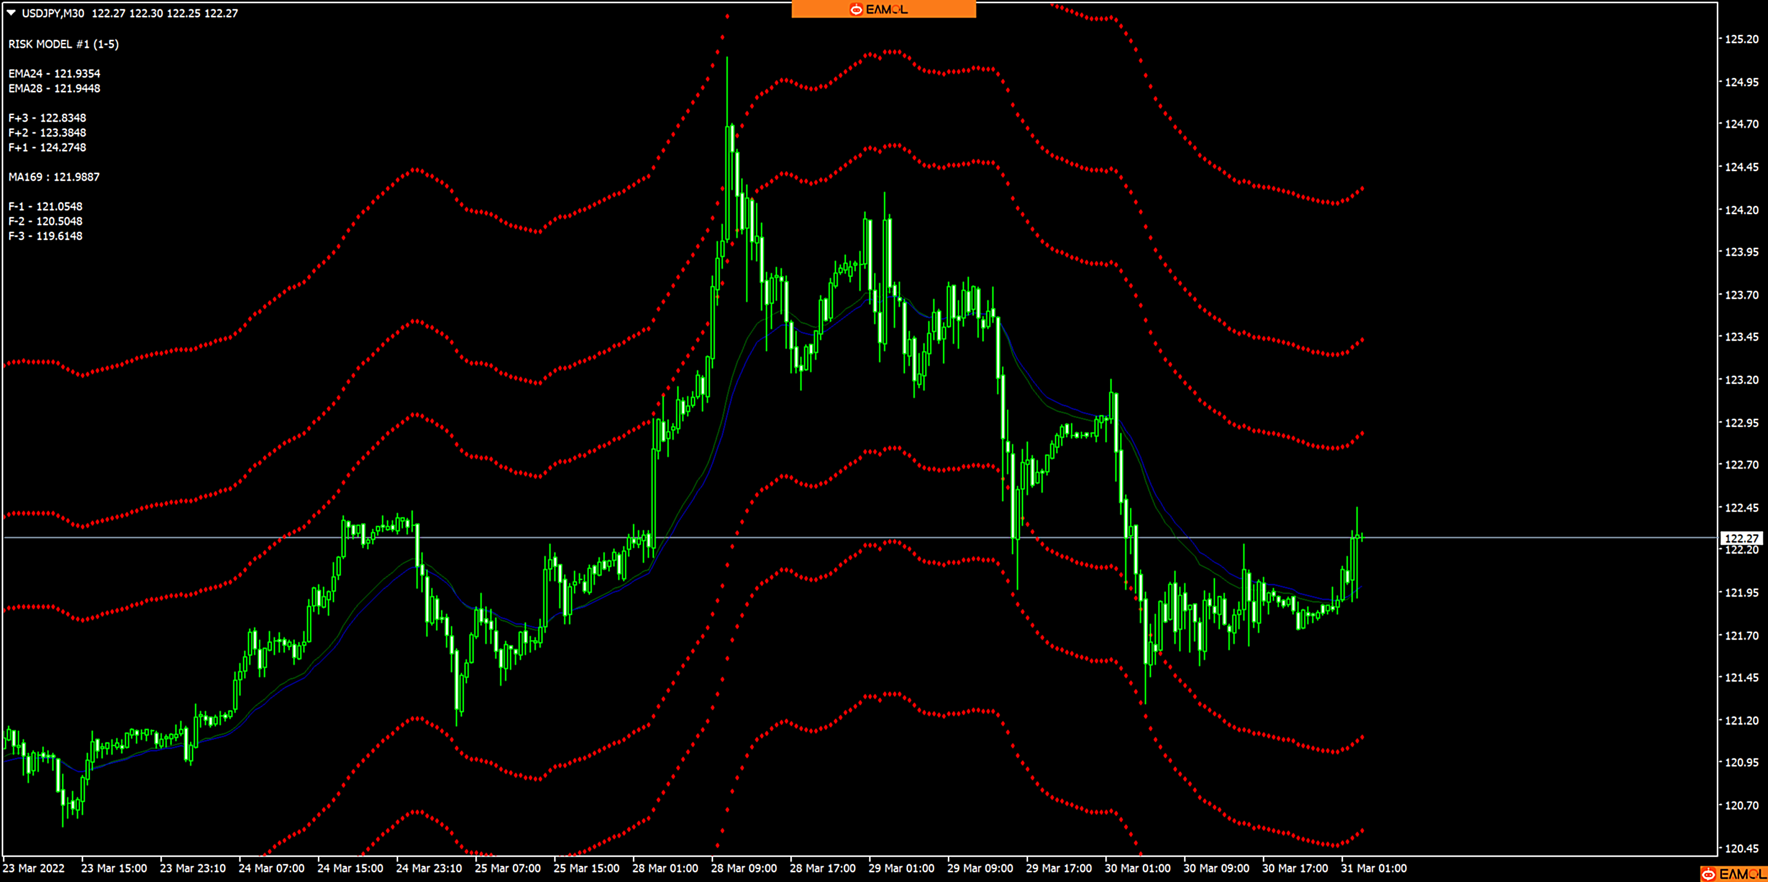Viewport: 1768px width, 882px height.
Task: Click the EMA28 - 121.9448 value
Action: 54,89
